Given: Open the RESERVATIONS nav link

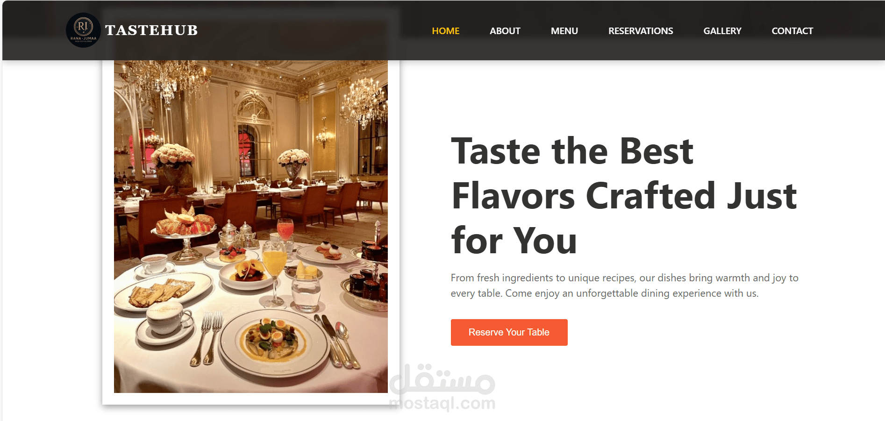Looking at the screenshot, I should click(x=641, y=31).
